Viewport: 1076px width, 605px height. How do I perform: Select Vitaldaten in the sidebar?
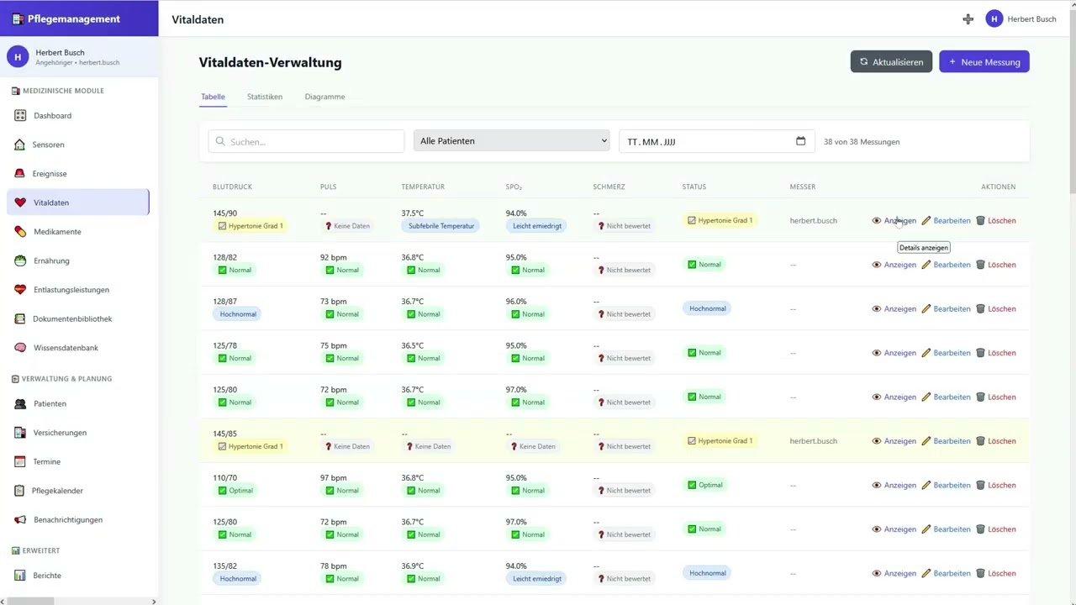(78, 203)
